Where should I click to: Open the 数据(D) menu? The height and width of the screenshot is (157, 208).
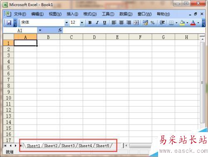coord(126,14)
